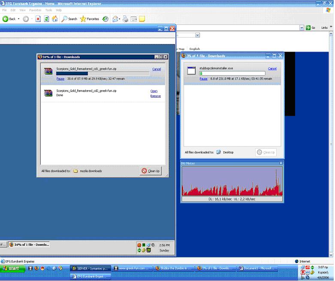Close the DU Meter window
335x281 pixels.
281,163
